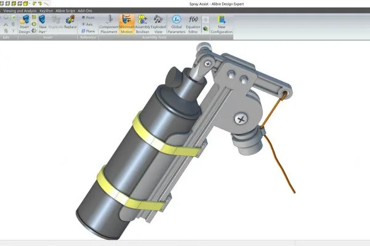This screenshot has height=246, width=370.
Task: Click the bottom small icon beside Insert Design
Action: 34,31
